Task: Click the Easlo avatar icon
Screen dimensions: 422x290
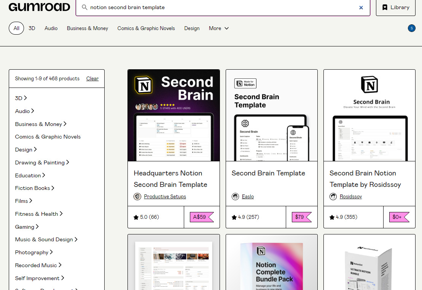Action: point(235,196)
